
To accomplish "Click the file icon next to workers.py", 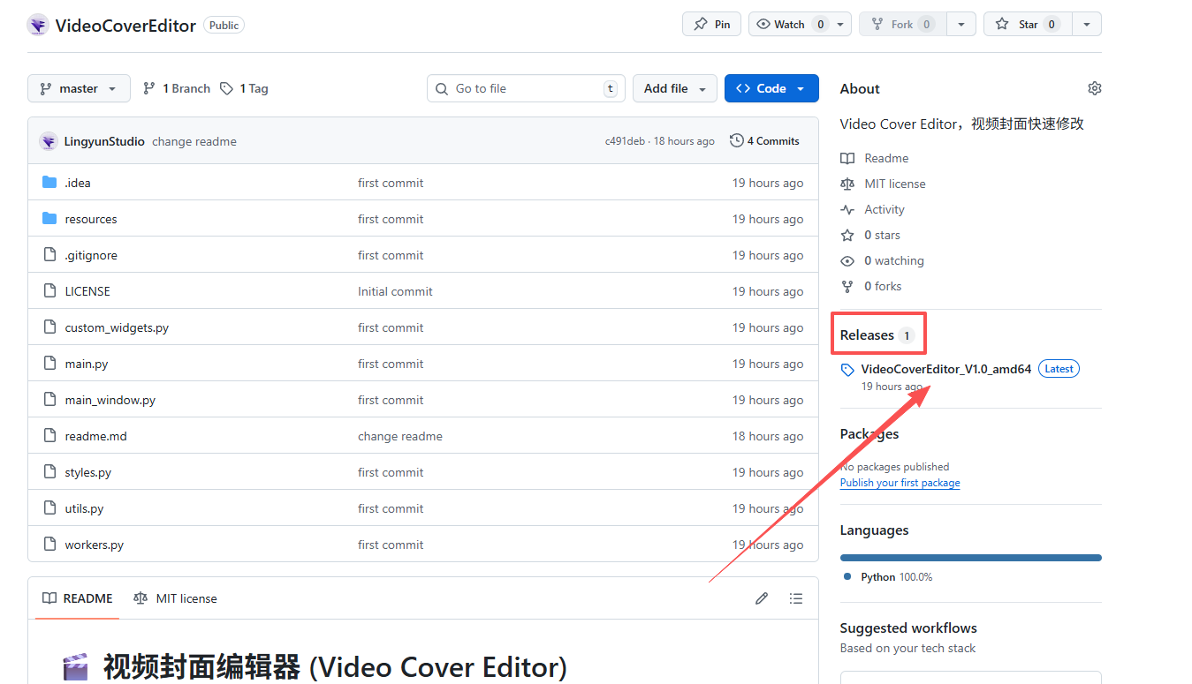I will 49,545.
